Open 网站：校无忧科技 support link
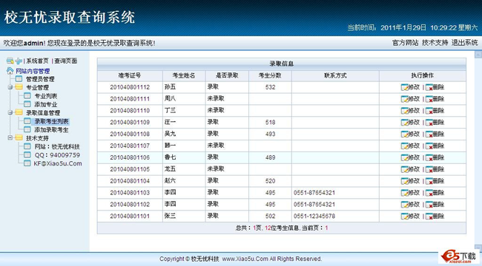The width and height of the screenshot is (482, 266). tap(57, 147)
